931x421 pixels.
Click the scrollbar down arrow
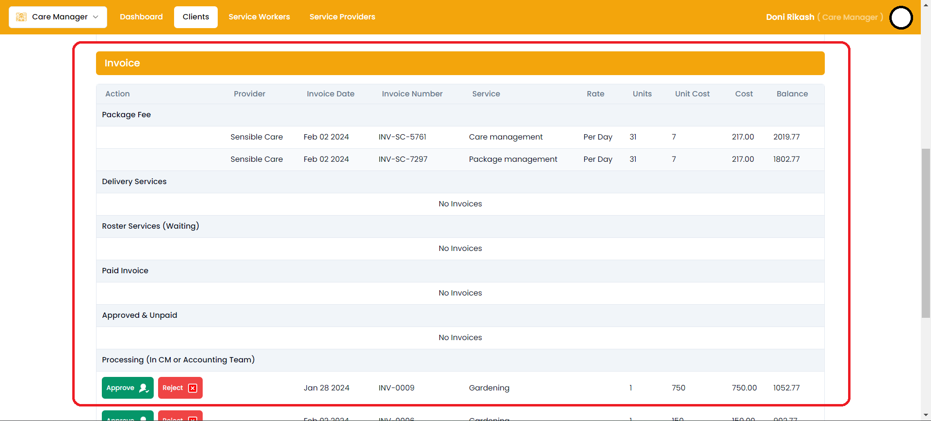[x=926, y=415]
